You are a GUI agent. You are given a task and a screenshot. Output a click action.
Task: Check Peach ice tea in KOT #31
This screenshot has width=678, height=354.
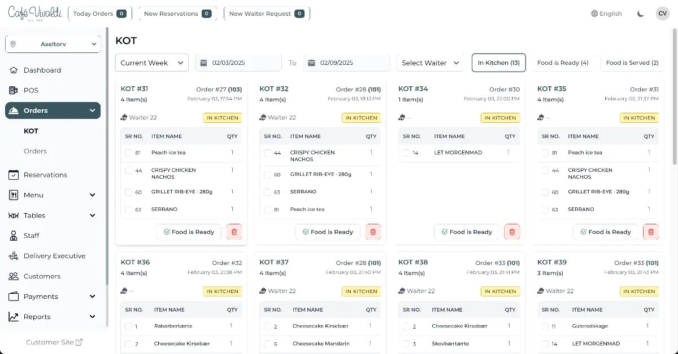[129, 153]
